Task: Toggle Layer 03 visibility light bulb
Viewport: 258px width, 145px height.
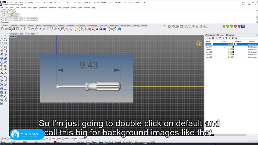Action: 228,52
